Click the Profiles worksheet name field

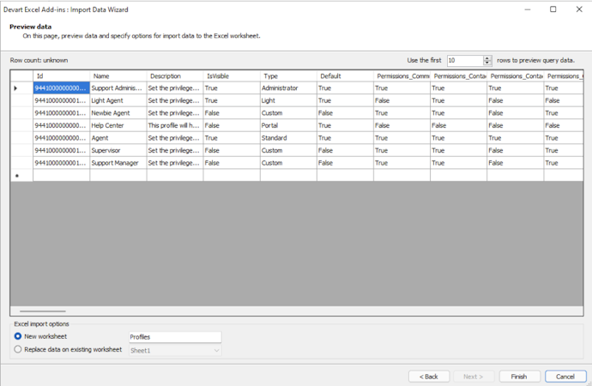(175, 337)
